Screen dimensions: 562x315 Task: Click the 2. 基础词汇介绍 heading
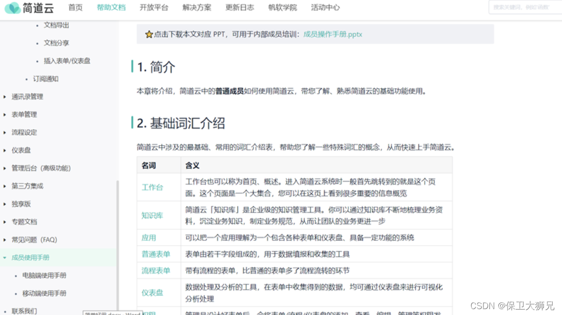(181, 123)
